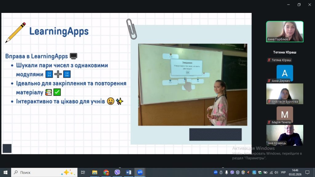Open the Windows Security tray icon
Image resolution: width=315 pixels, height=177 pixels.
(260, 172)
